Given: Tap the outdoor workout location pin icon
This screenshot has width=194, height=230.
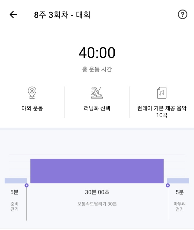Looking at the screenshot, I should (x=32, y=93).
